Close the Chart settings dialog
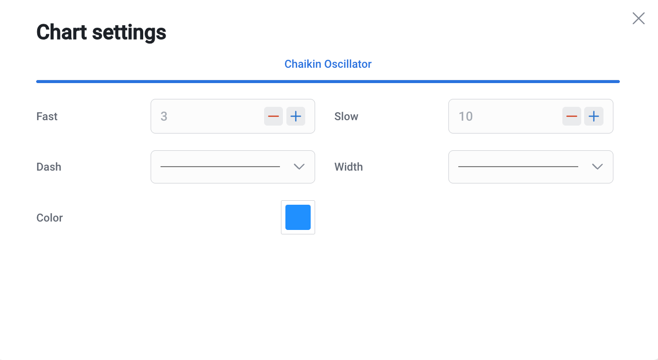This screenshot has height=360, width=658. 639,19
